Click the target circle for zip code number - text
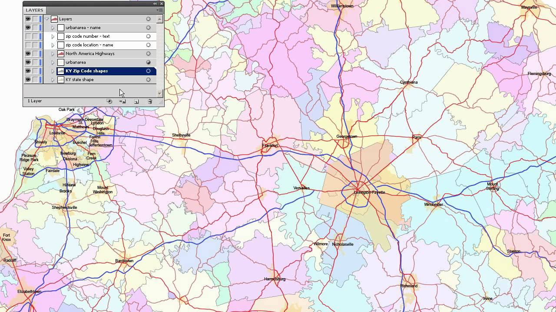 148,36
